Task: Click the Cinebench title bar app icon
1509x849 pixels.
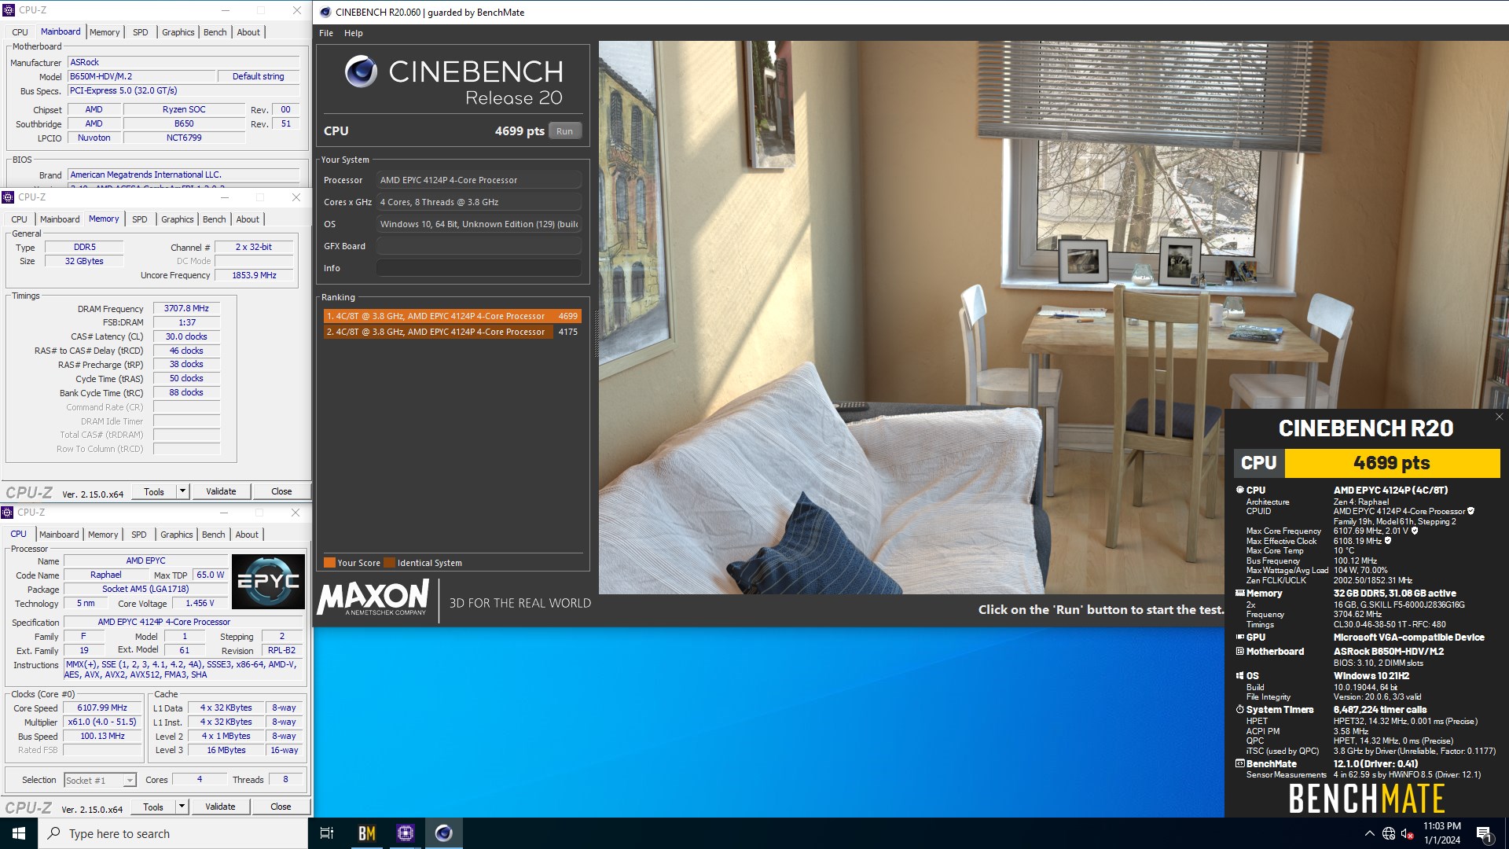Action: 325,12
